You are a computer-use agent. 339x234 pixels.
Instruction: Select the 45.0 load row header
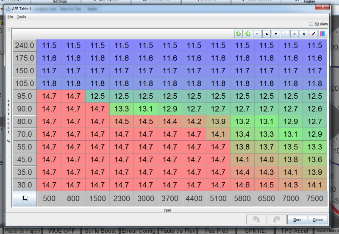[x=25, y=160]
